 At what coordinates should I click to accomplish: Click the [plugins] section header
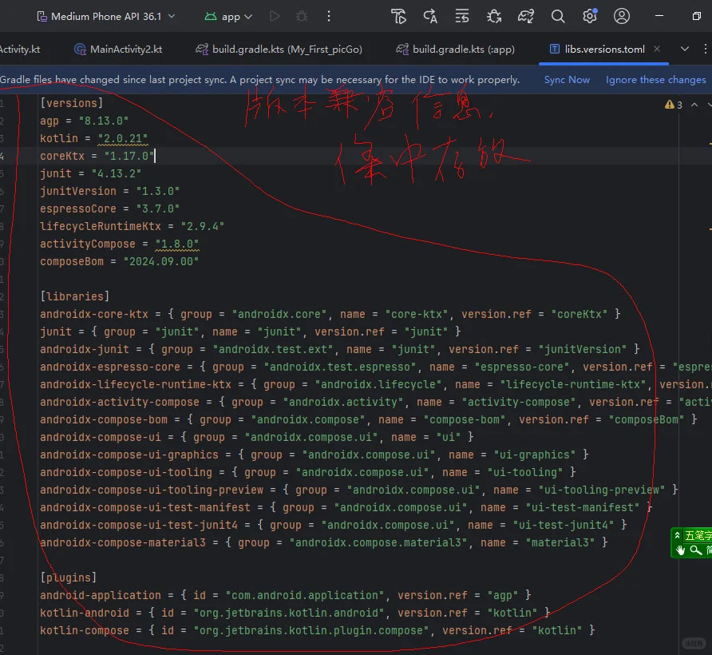click(x=69, y=578)
